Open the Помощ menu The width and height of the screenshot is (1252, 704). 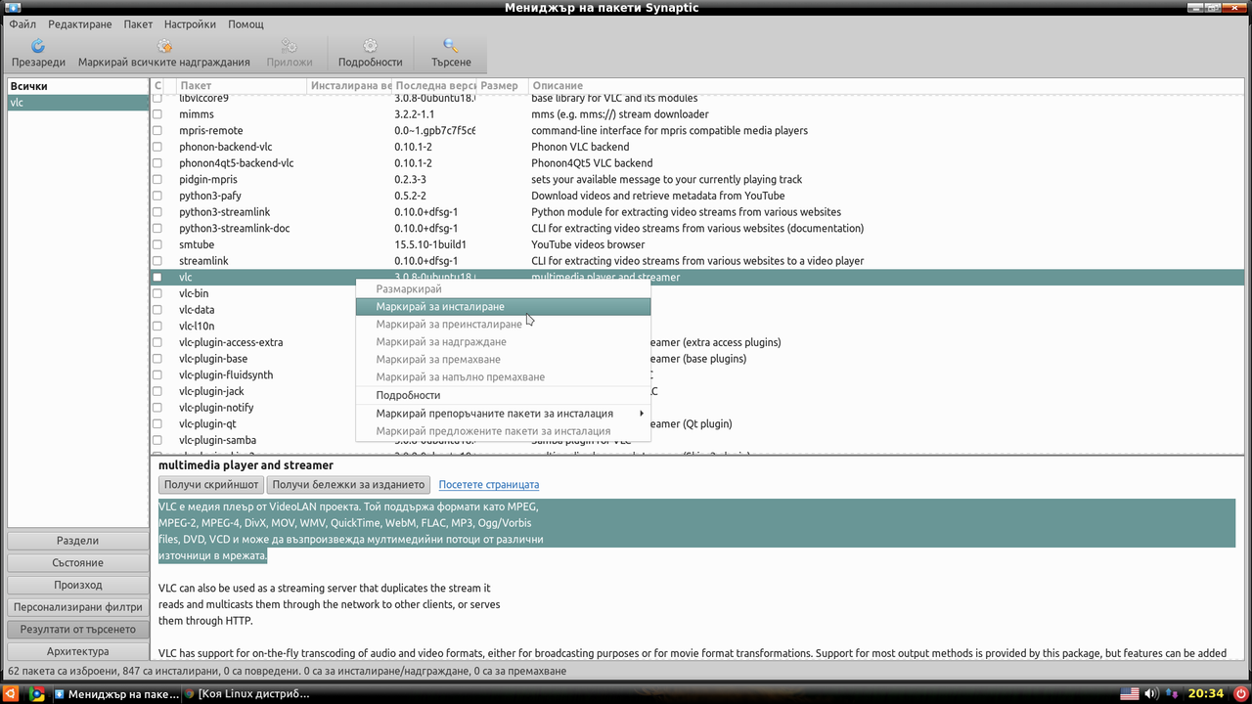pos(246,24)
